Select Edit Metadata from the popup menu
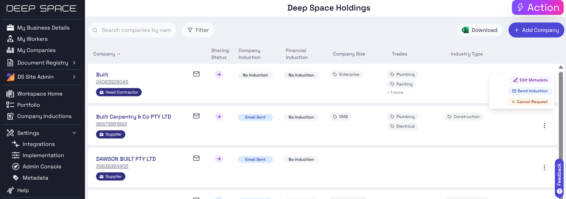 (x=530, y=80)
